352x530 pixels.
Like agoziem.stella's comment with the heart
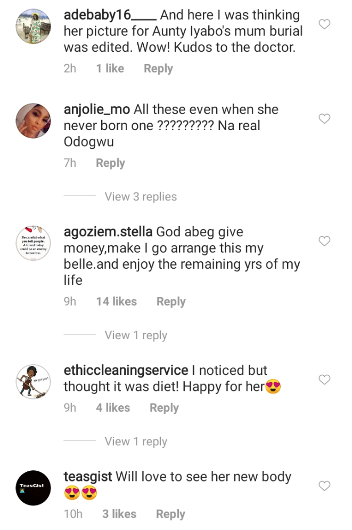324,242
